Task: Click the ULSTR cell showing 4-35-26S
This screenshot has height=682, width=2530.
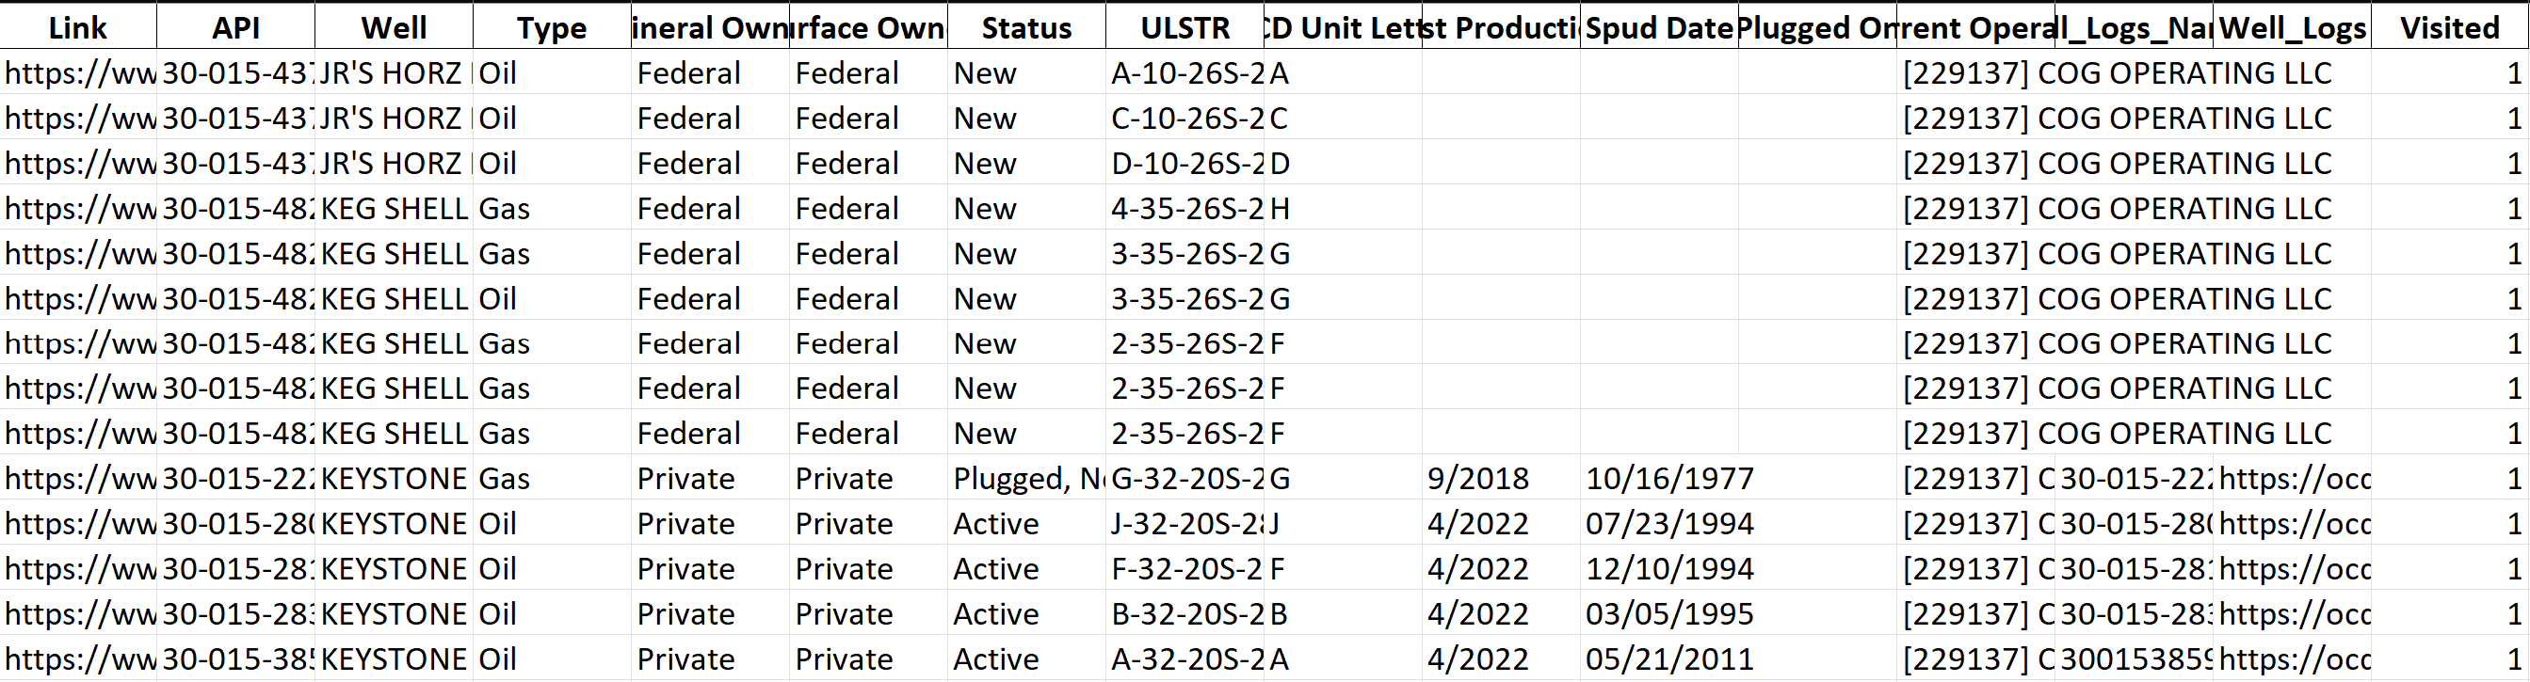Action: coord(1184,209)
